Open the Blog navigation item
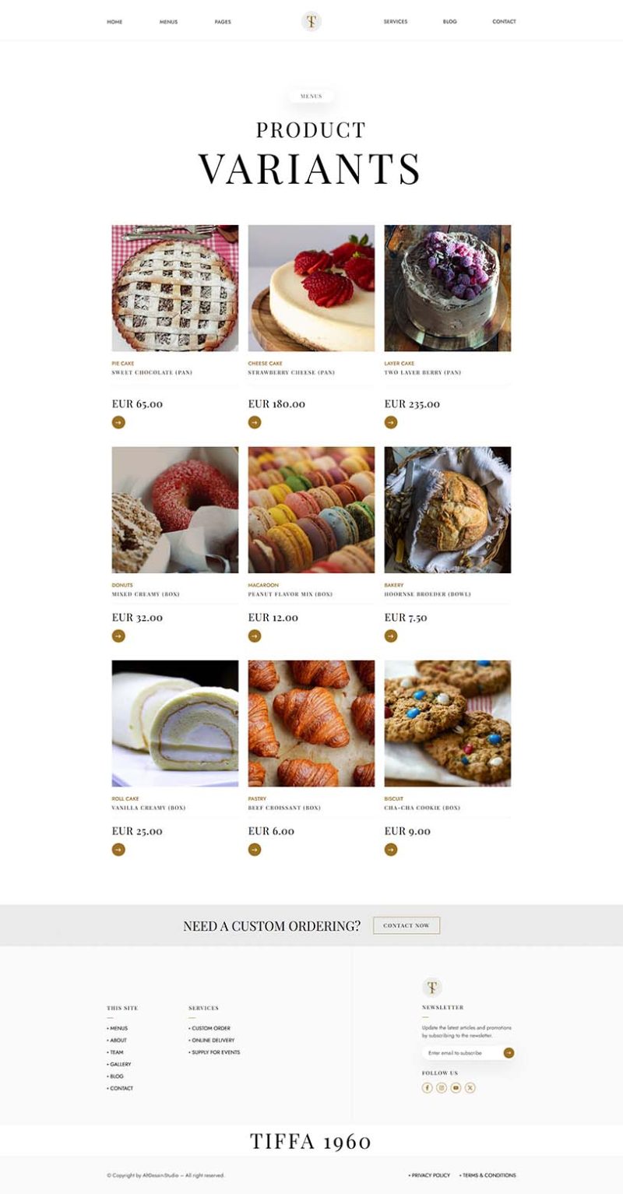Image resolution: width=623 pixels, height=1194 pixels. (450, 22)
